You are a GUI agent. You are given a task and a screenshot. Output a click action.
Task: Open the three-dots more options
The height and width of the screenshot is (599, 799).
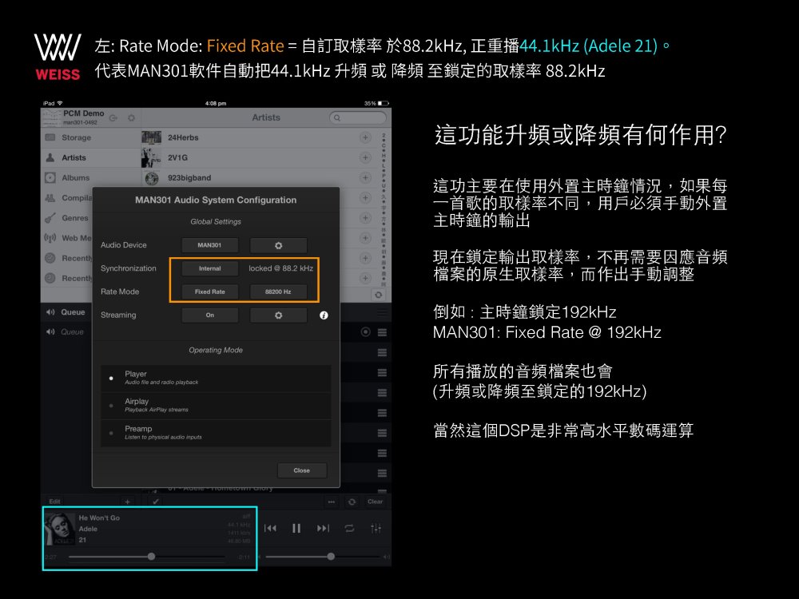click(x=332, y=502)
